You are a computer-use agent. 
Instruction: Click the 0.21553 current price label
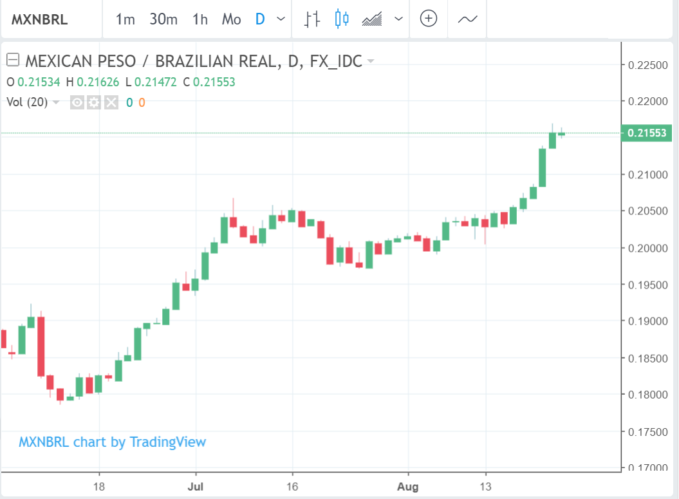pyautogui.click(x=646, y=133)
